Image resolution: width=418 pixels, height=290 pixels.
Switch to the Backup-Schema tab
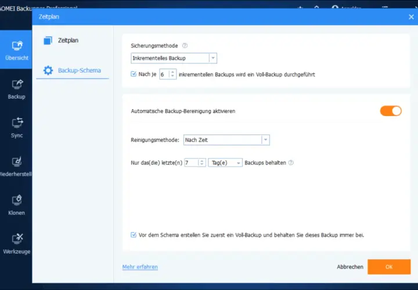pyautogui.click(x=73, y=70)
